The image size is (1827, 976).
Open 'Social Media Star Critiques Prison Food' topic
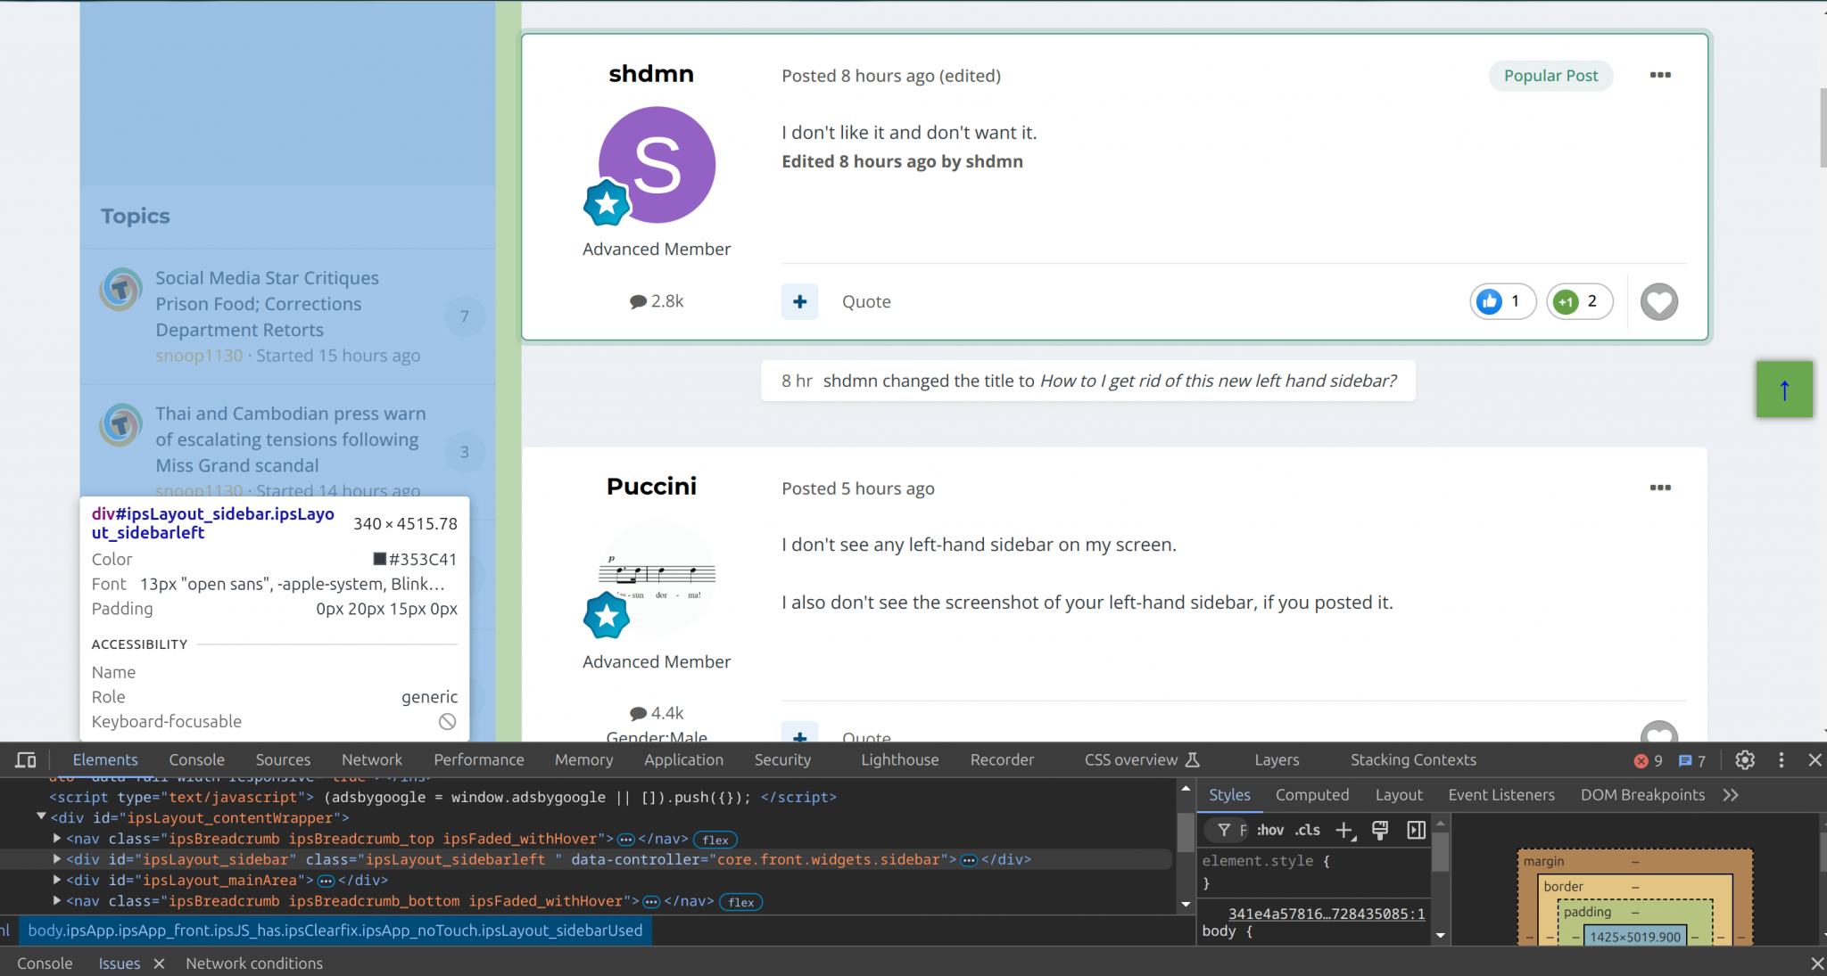(x=268, y=304)
